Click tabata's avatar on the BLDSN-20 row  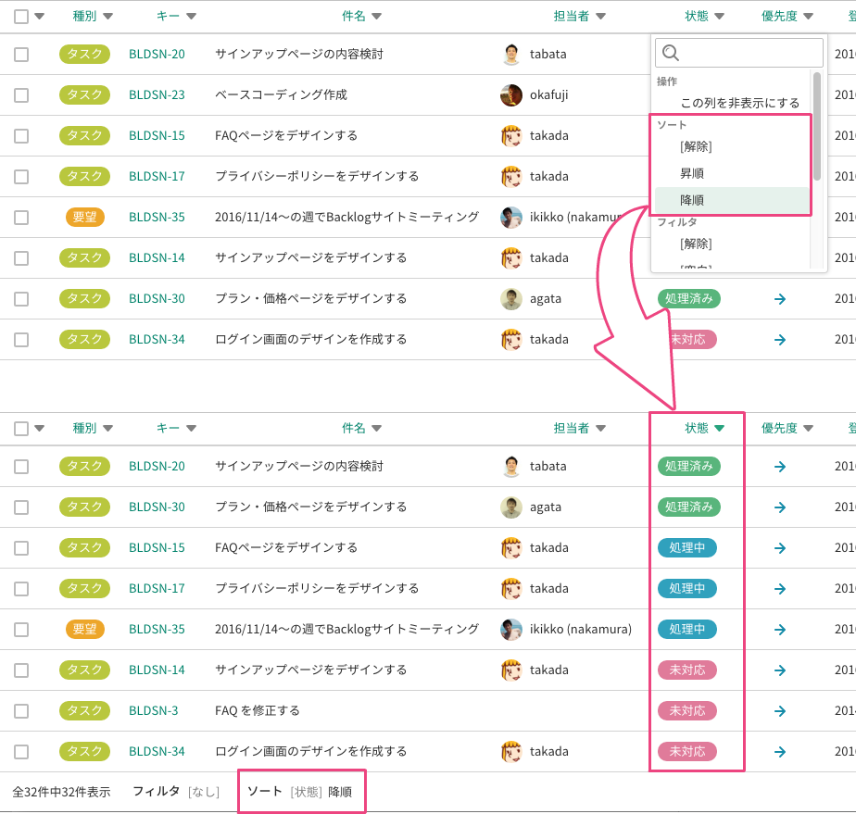click(512, 54)
